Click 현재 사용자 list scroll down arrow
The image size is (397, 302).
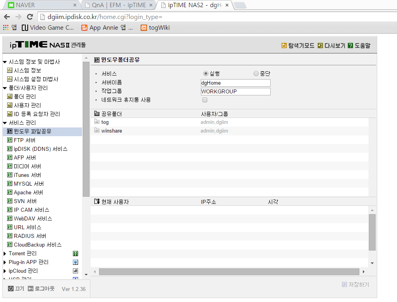pyautogui.click(x=372, y=263)
